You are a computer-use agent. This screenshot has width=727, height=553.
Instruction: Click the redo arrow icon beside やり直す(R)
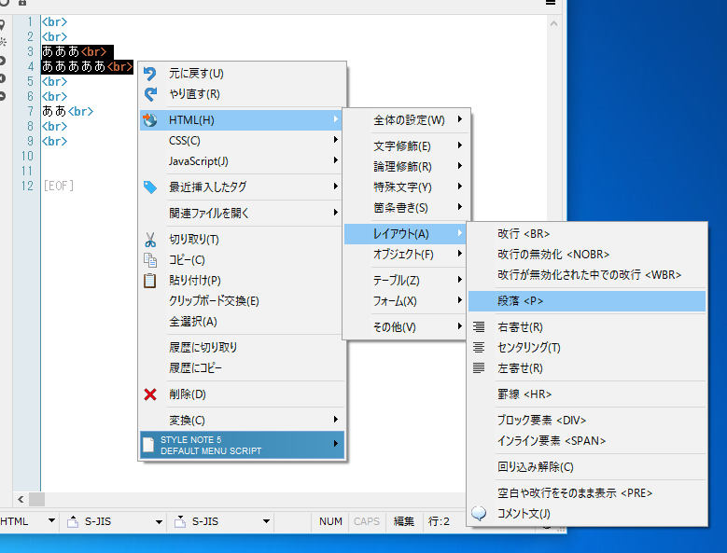click(x=150, y=94)
